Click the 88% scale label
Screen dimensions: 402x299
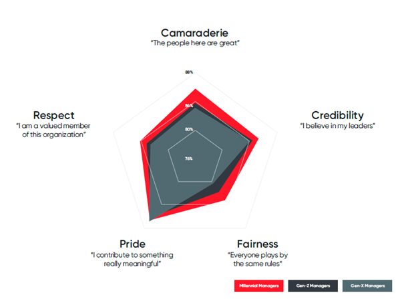coord(189,72)
